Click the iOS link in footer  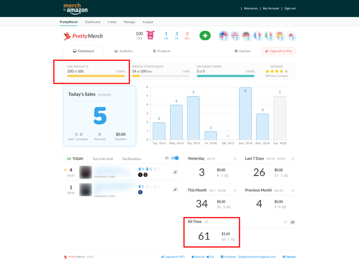click(x=210, y=257)
